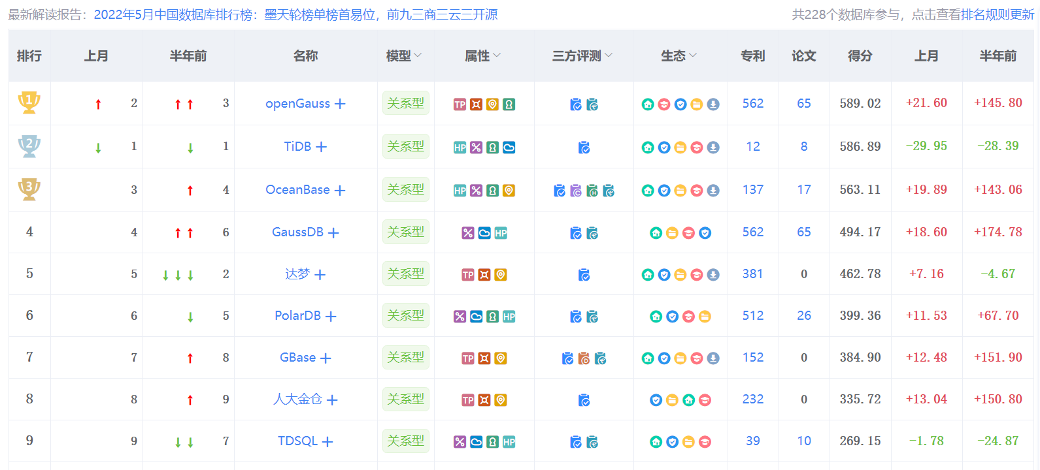The image size is (1040, 470).
Task: Click the orange clipboard D icon in GBase row
Action: pos(584,358)
